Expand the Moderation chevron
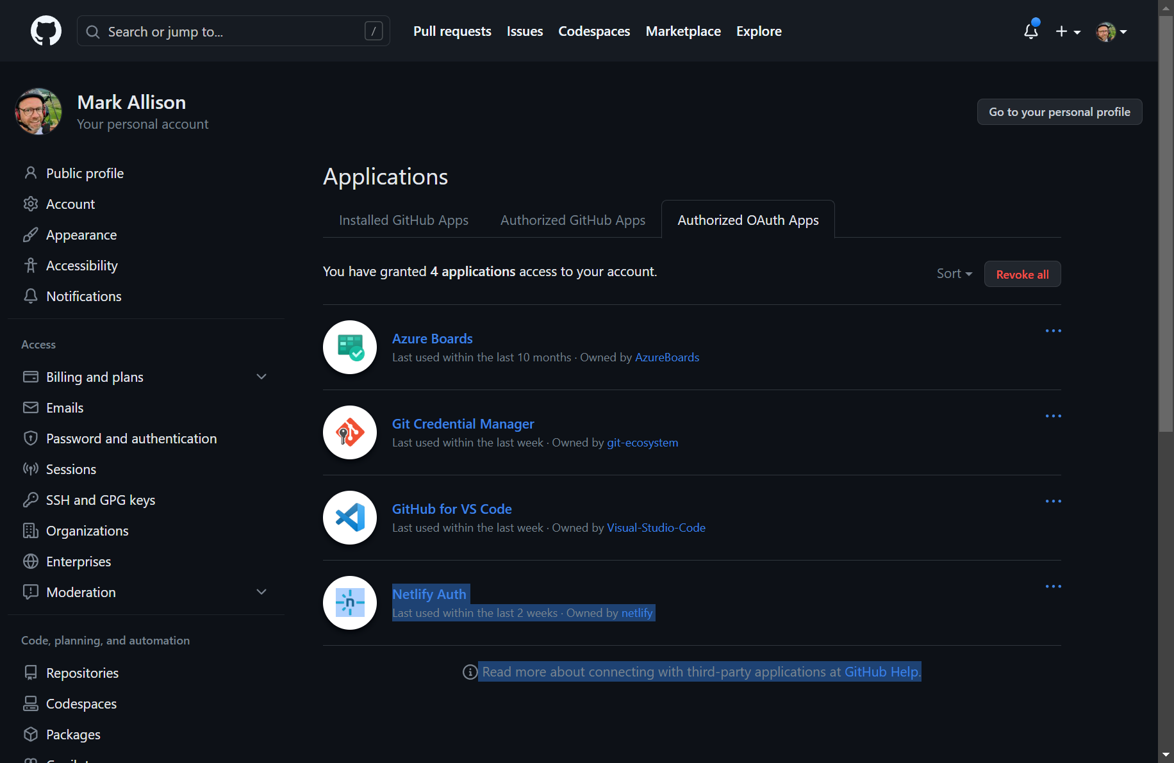This screenshot has width=1174, height=763. 261,592
